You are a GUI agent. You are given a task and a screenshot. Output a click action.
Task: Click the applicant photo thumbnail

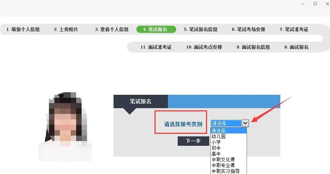coord(65,127)
